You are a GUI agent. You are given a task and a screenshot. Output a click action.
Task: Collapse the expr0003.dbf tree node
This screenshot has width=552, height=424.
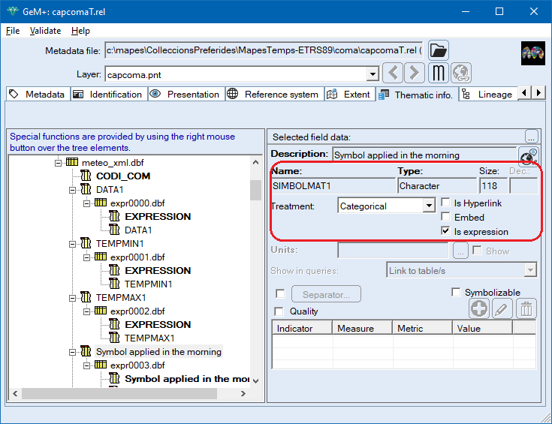[x=86, y=366]
